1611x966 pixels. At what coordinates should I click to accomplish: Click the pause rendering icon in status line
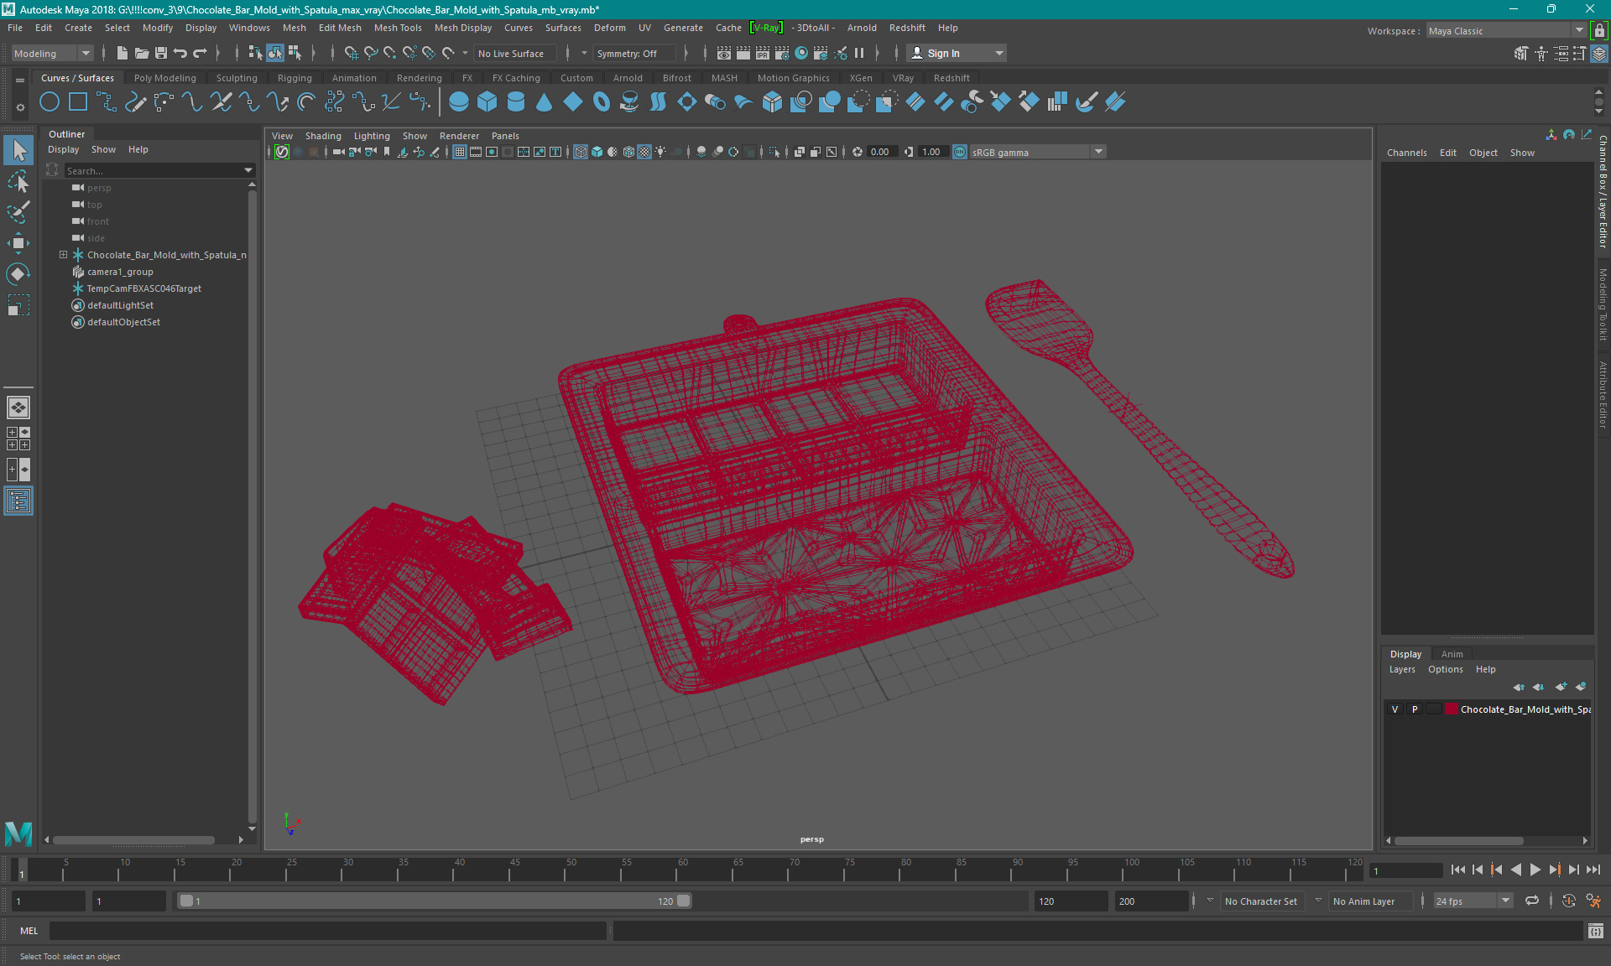click(859, 54)
